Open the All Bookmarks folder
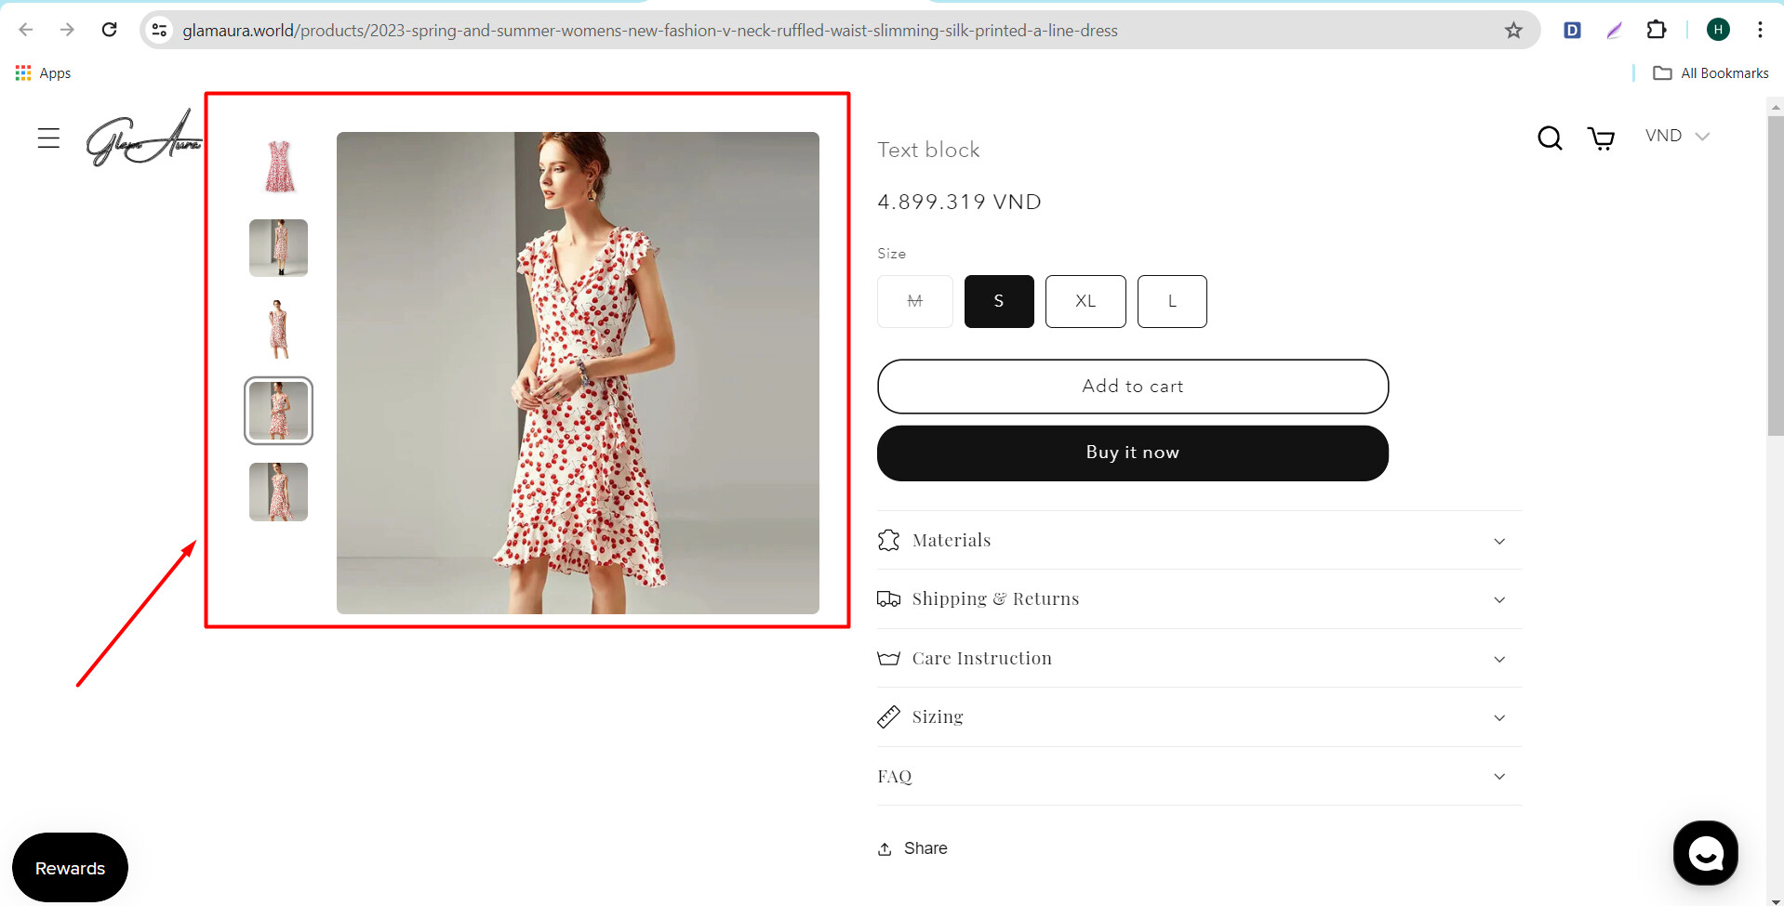This screenshot has height=906, width=1784. point(1711,73)
